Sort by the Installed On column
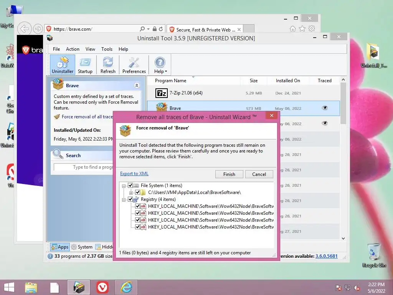This screenshot has height=295, width=393. click(288, 81)
